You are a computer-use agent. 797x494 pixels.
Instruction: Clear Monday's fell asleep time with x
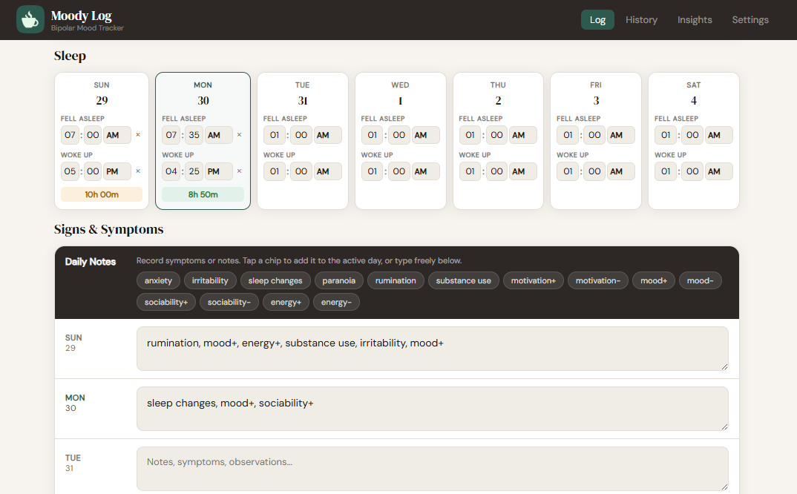(x=239, y=135)
